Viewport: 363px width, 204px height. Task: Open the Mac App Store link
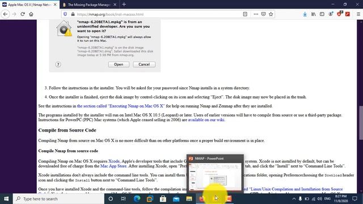pos(113,166)
